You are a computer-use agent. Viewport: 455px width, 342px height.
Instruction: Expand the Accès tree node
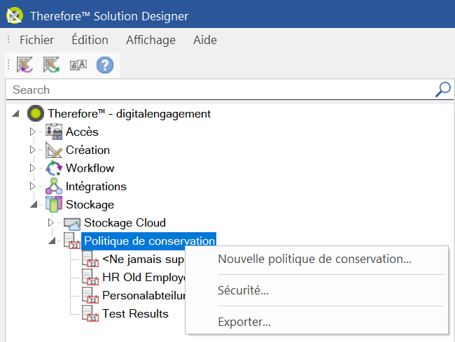[32, 131]
